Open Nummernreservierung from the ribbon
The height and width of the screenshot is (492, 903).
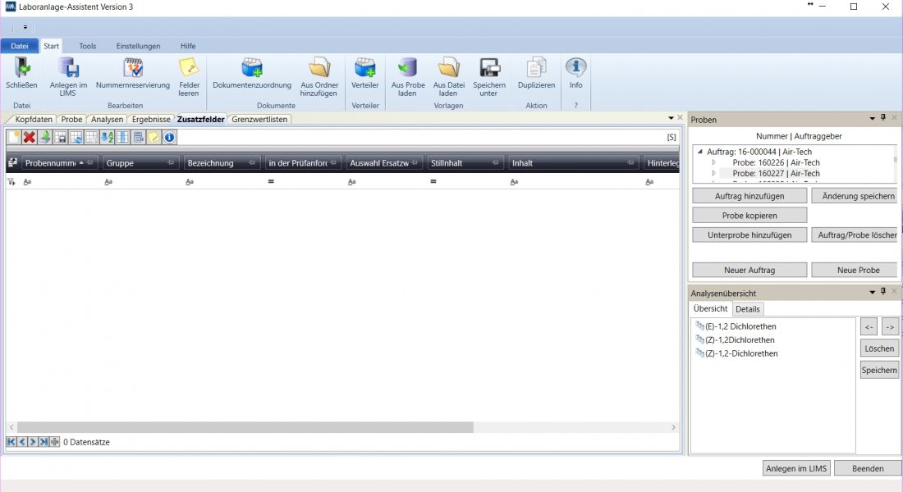(x=133, y=67)
